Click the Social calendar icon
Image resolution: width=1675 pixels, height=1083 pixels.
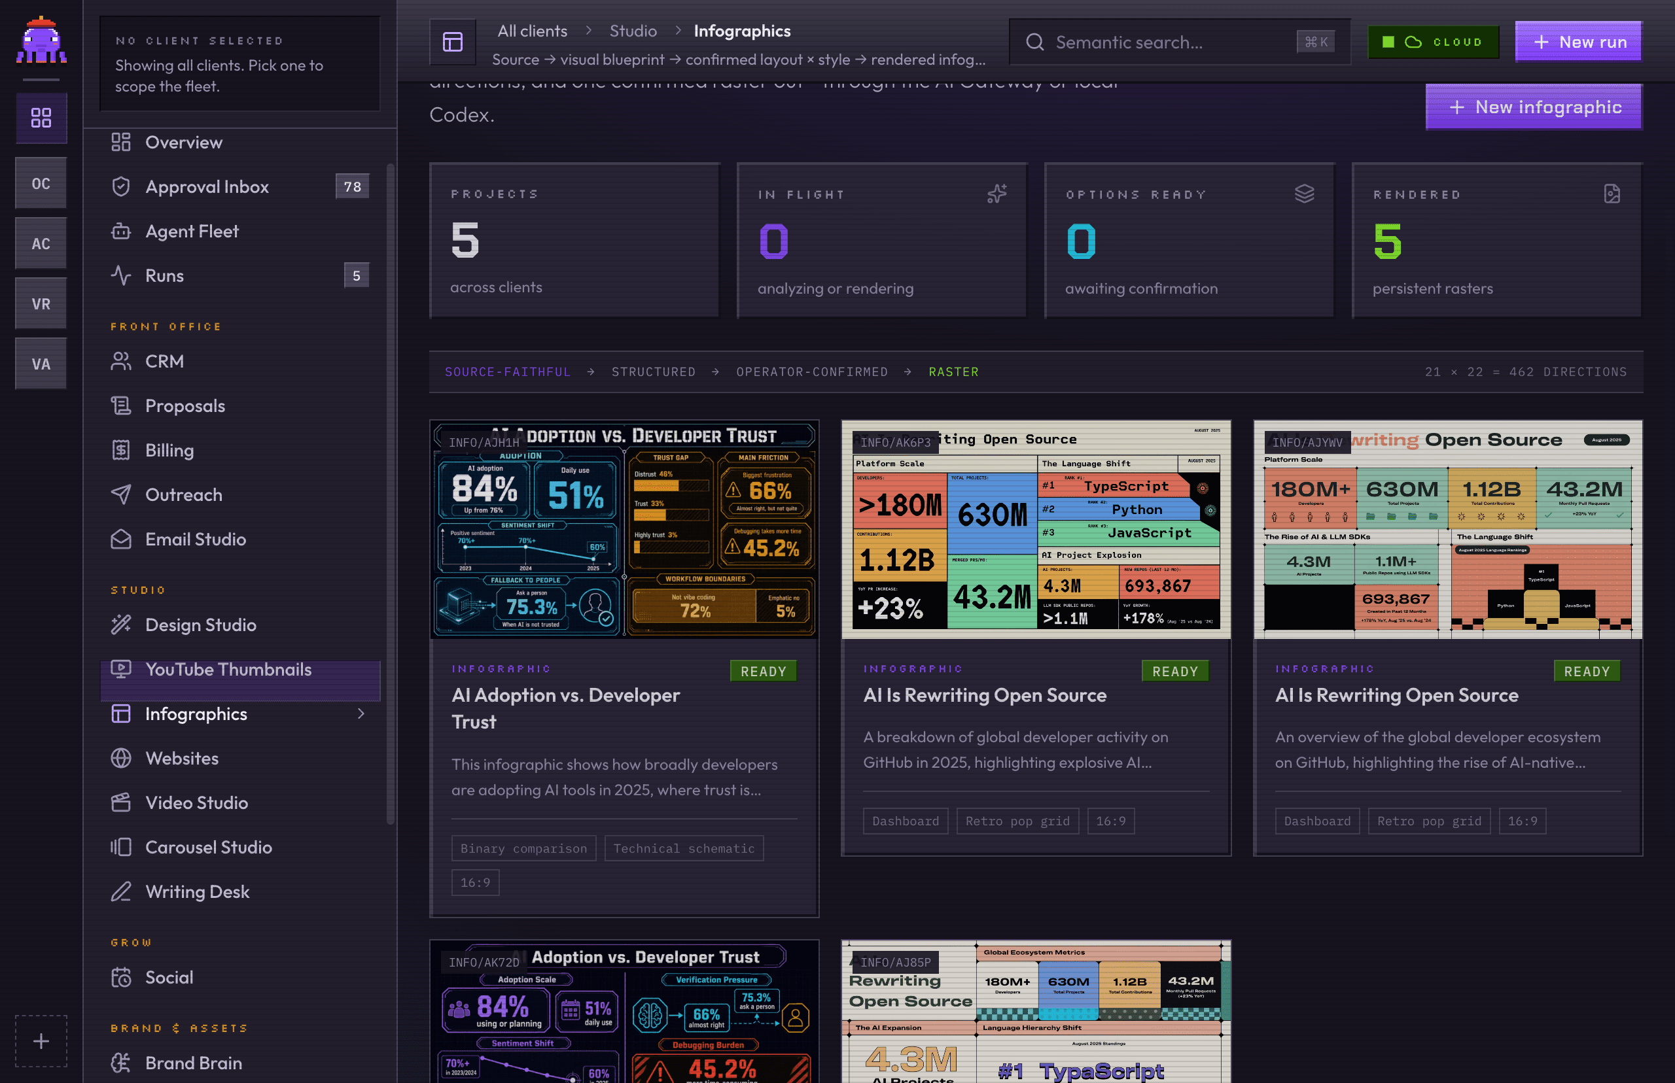(121, 978)
